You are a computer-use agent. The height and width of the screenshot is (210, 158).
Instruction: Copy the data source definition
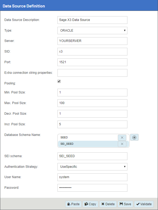90,204
